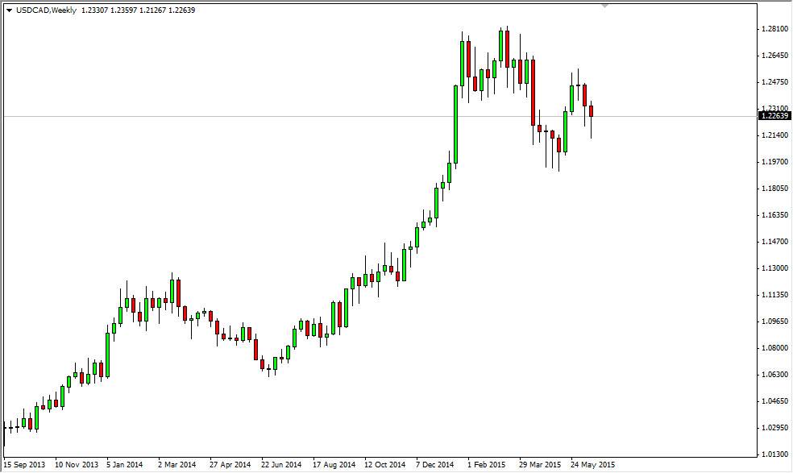Screen dimensions: 793x473
Task: Select the open price value 1.23307
Action: 97,10
